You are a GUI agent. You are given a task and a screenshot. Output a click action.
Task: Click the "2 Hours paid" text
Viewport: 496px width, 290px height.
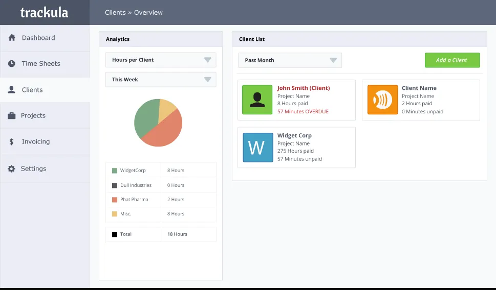(417, 104)
